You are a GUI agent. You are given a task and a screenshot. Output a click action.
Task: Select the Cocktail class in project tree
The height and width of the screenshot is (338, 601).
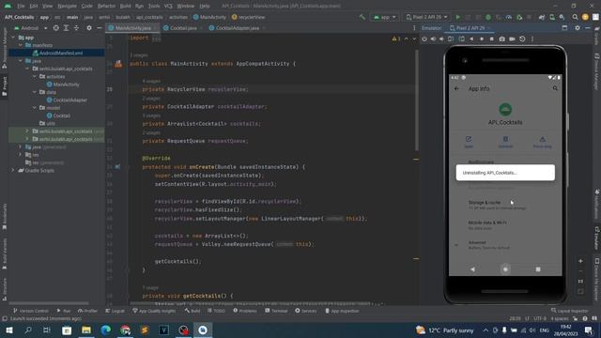pyautogui.click(x=58, y=115)
